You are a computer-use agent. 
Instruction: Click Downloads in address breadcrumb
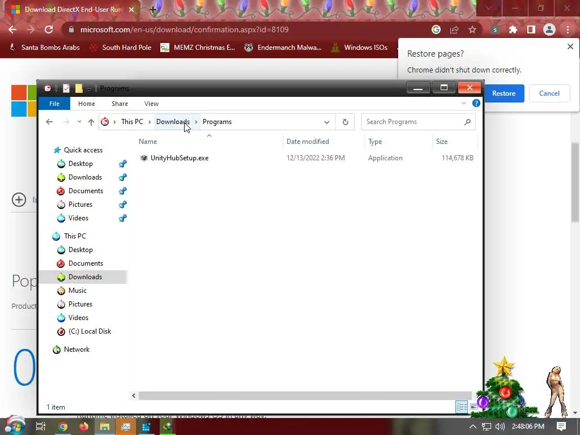click(x=173, y=122)
